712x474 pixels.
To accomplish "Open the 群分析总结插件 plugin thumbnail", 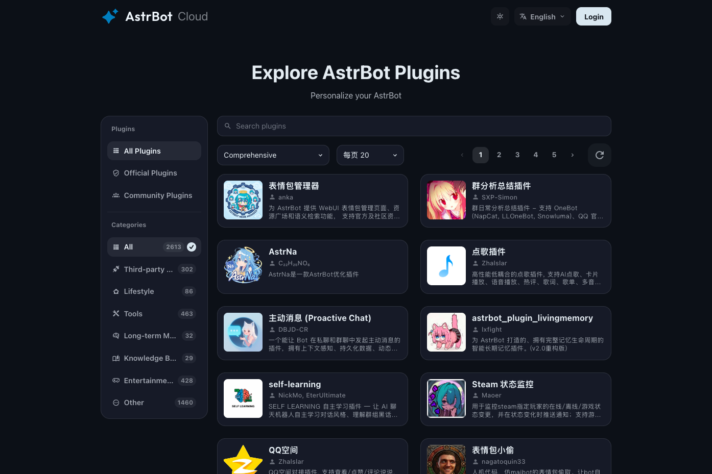I will point(446,200).
